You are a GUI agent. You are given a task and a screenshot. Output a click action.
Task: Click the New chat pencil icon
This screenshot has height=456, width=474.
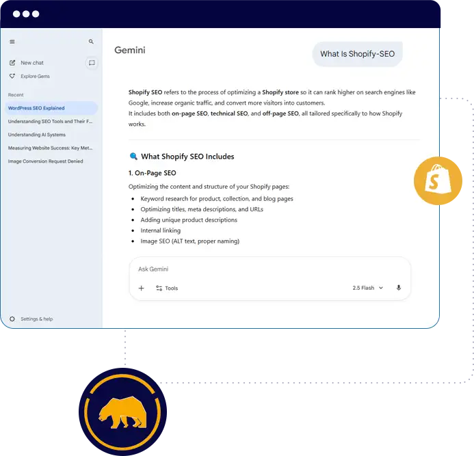(x=12, y=63)
